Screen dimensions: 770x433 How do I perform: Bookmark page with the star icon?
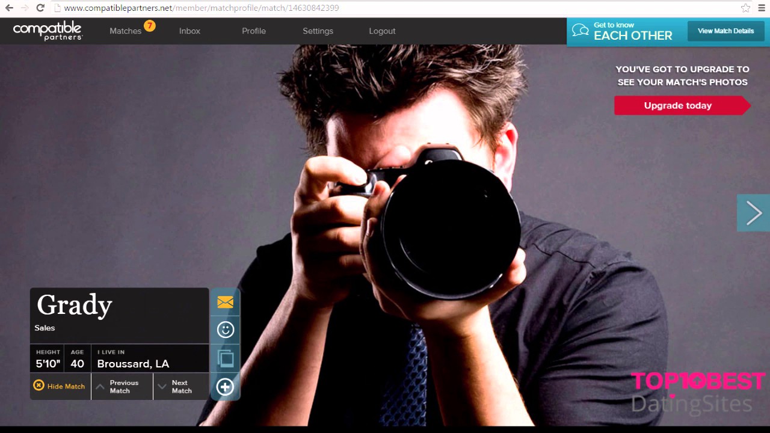click(x=746, y=8)
